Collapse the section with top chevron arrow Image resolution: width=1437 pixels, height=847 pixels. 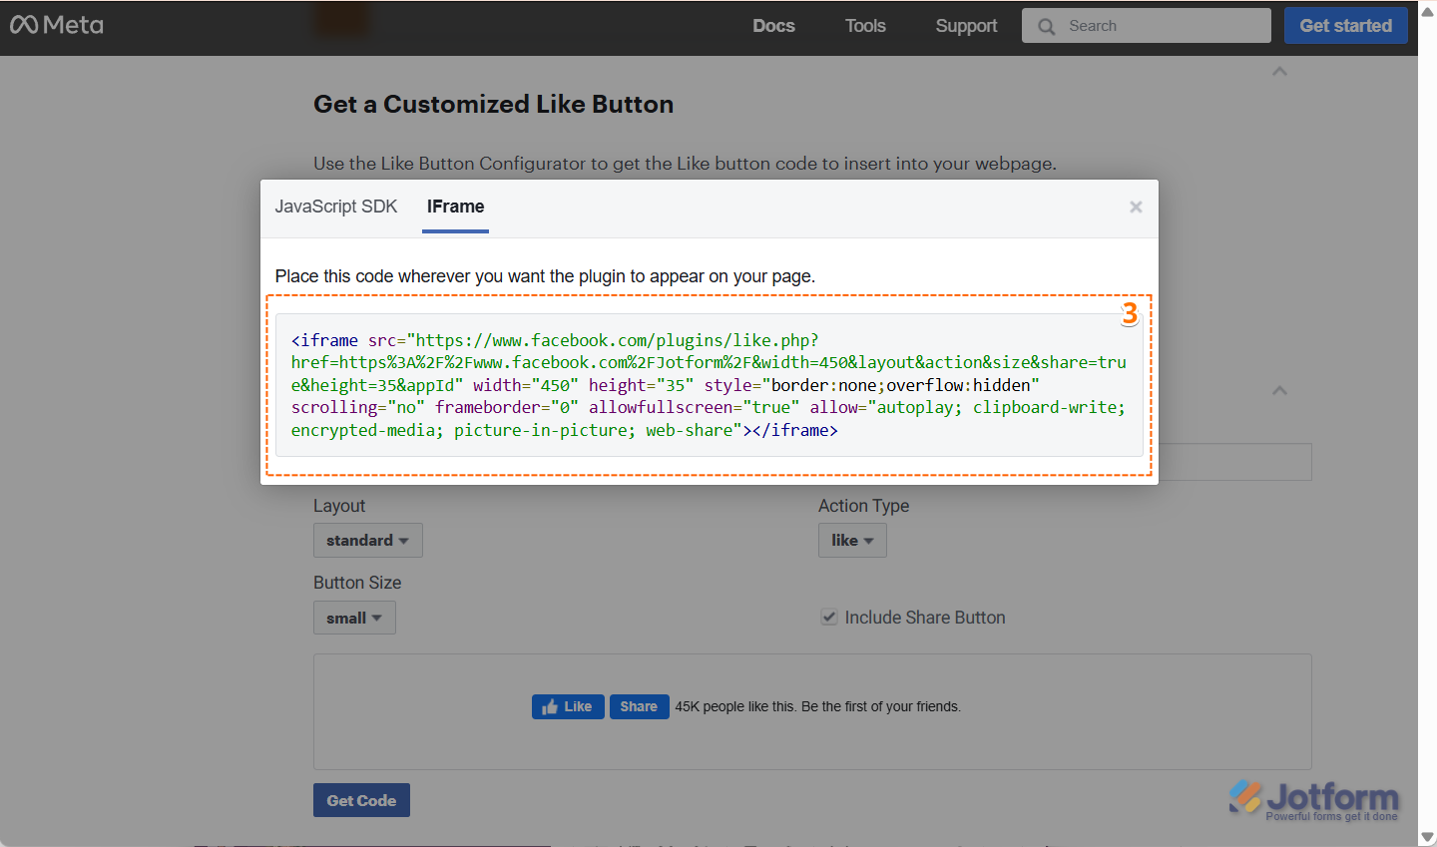click(x=1279, y=72)
